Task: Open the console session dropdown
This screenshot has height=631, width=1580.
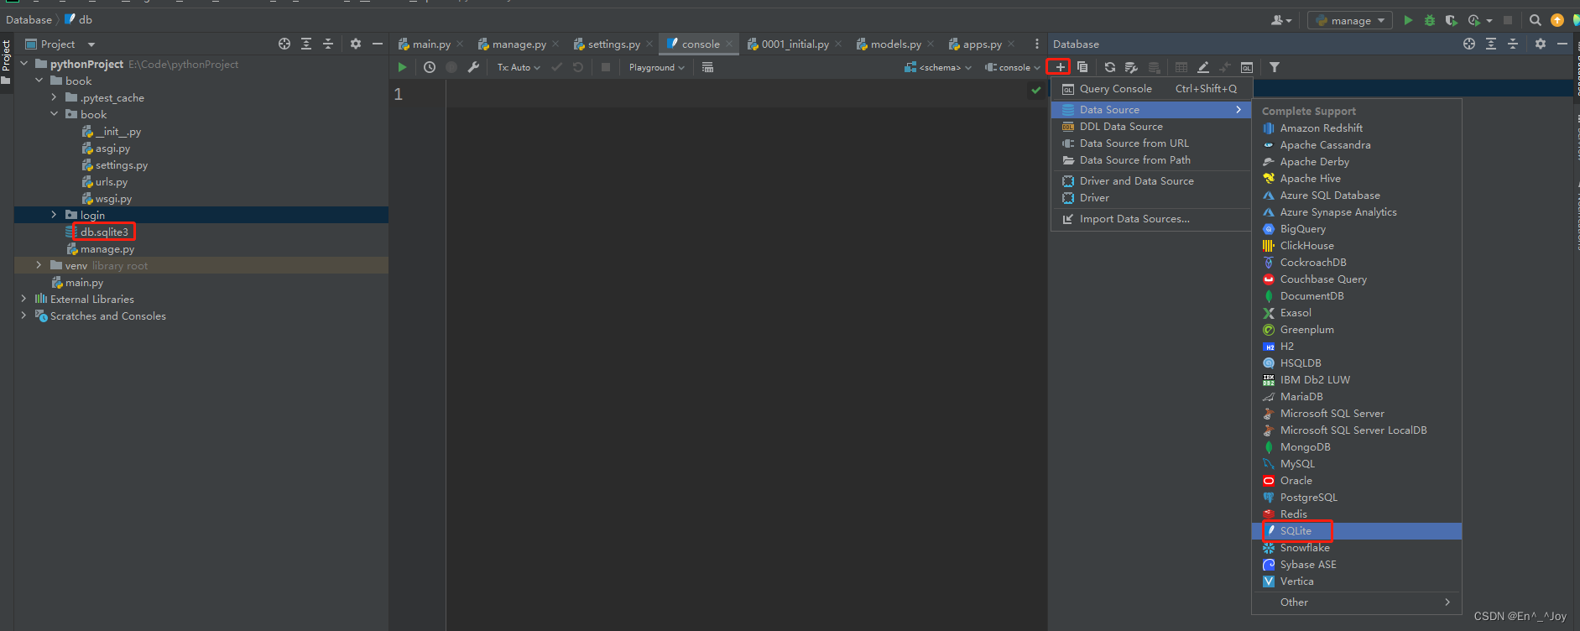Action: (1013, 67)
